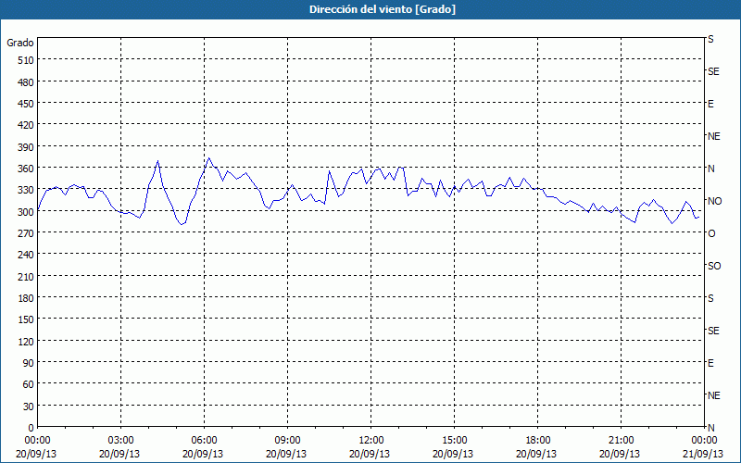The width and height of the screenshot is (741, 463).
Task: Click the 390 tick label
Action: tap(26, 147)
